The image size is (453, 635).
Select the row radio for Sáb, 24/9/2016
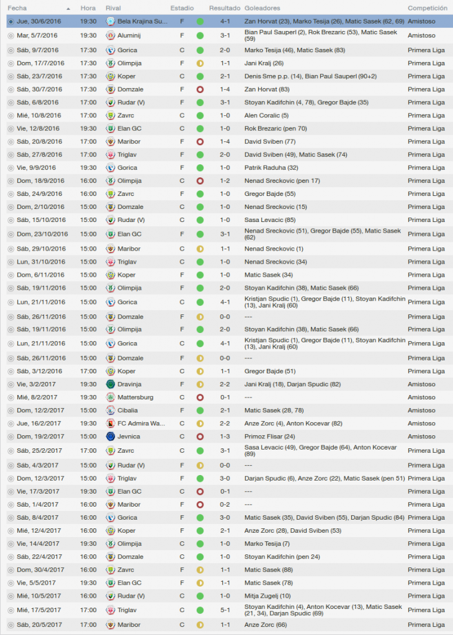(x=11, y=194)
